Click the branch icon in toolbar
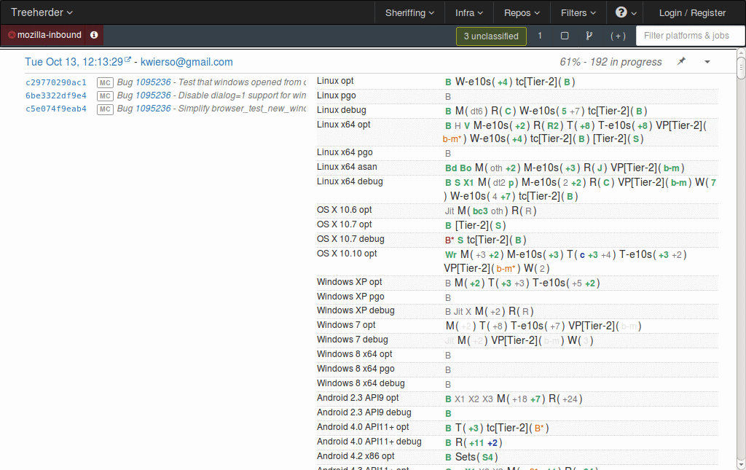 click(589, 36)
